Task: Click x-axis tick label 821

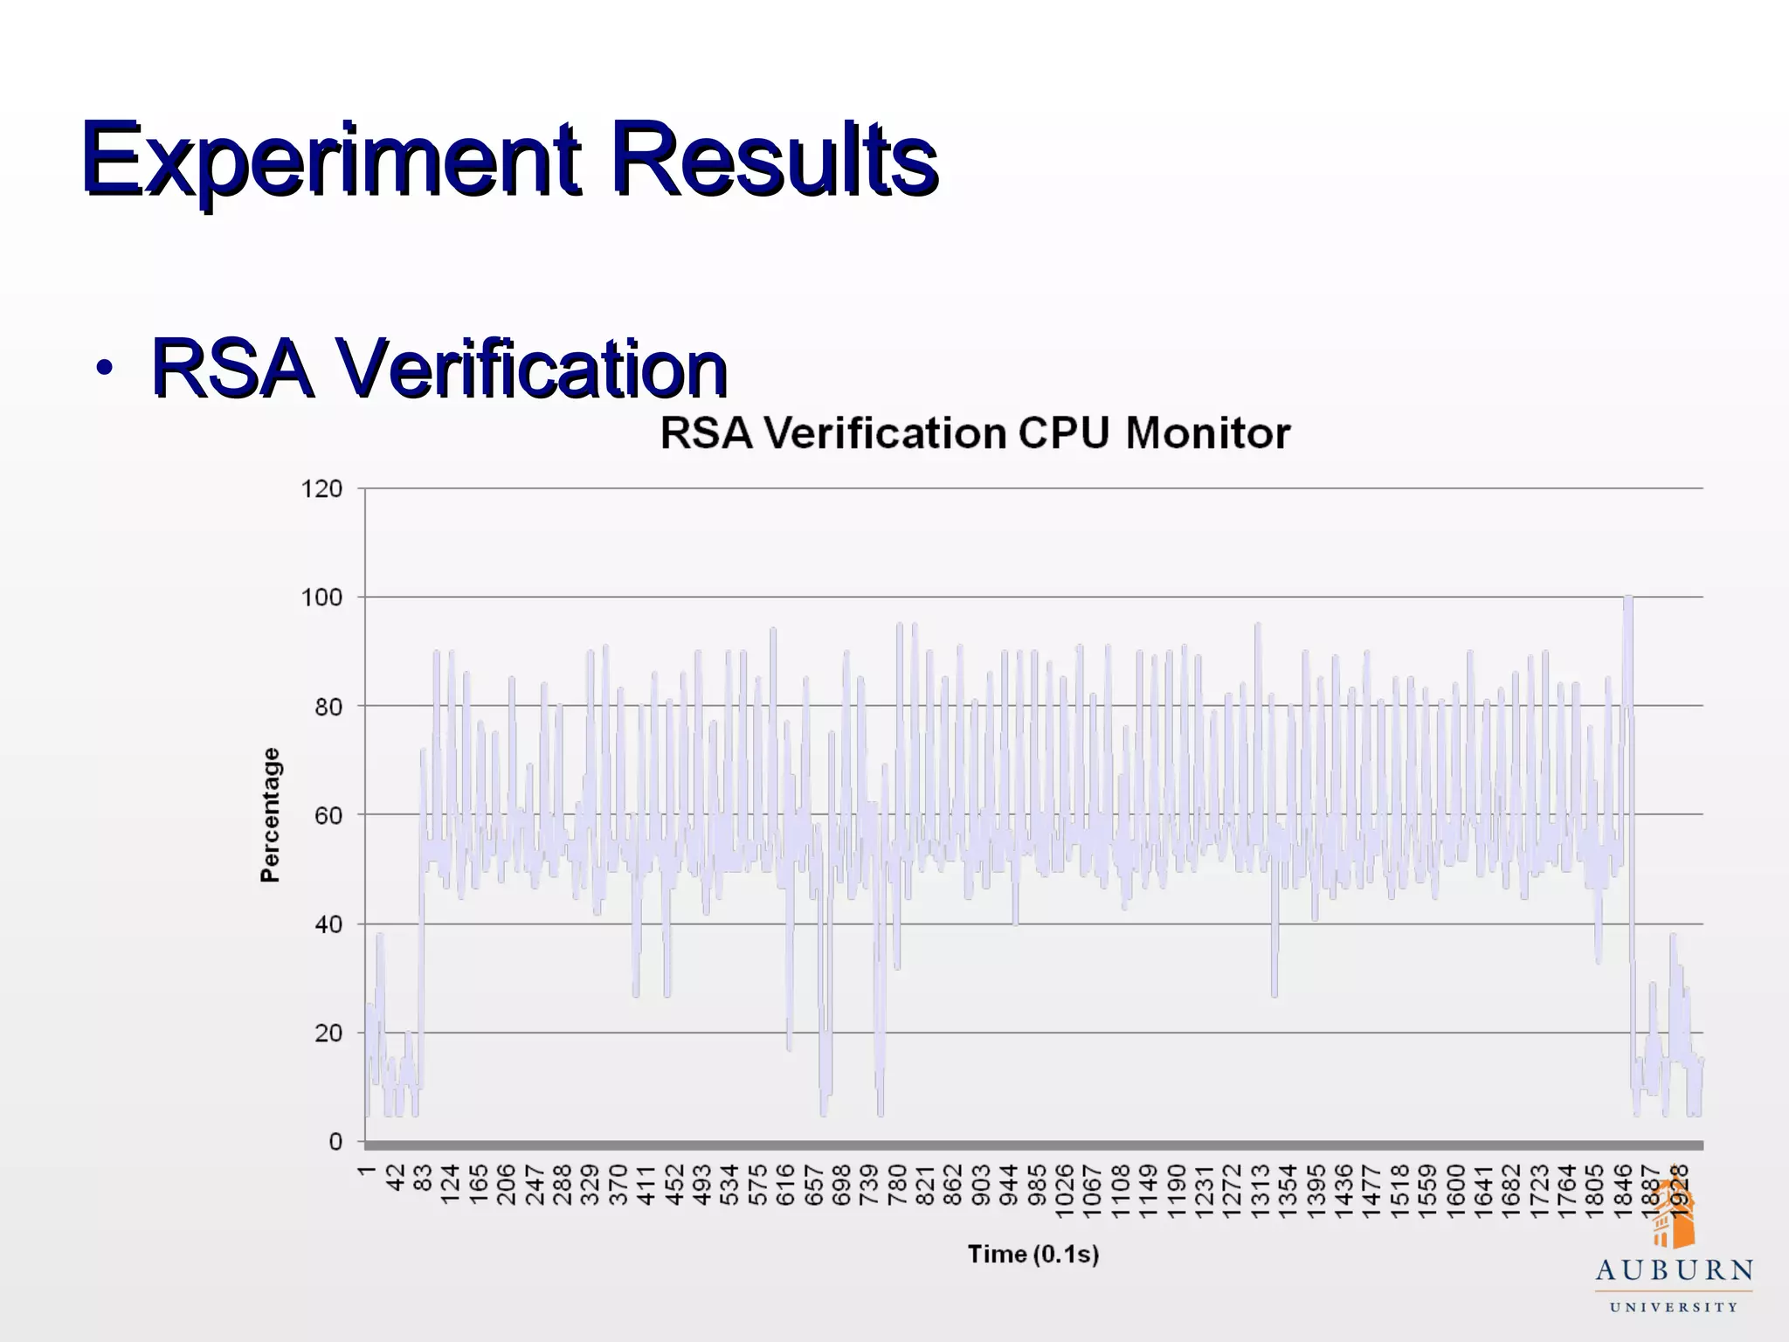Action: (926, 1184)
